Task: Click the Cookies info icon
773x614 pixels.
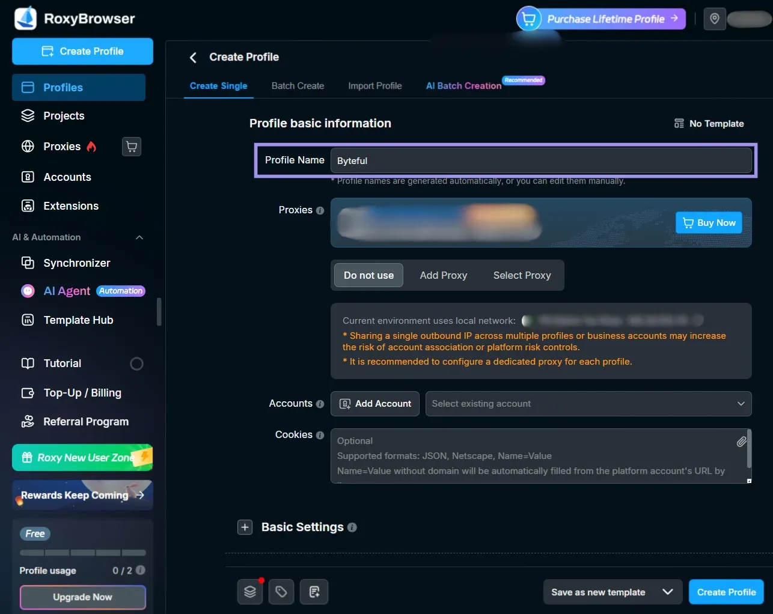Action: (x=320, y=435)
